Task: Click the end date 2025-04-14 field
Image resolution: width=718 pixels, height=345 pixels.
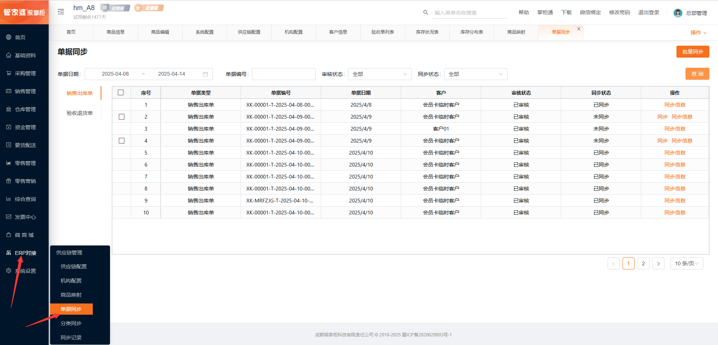Action: 171,74
